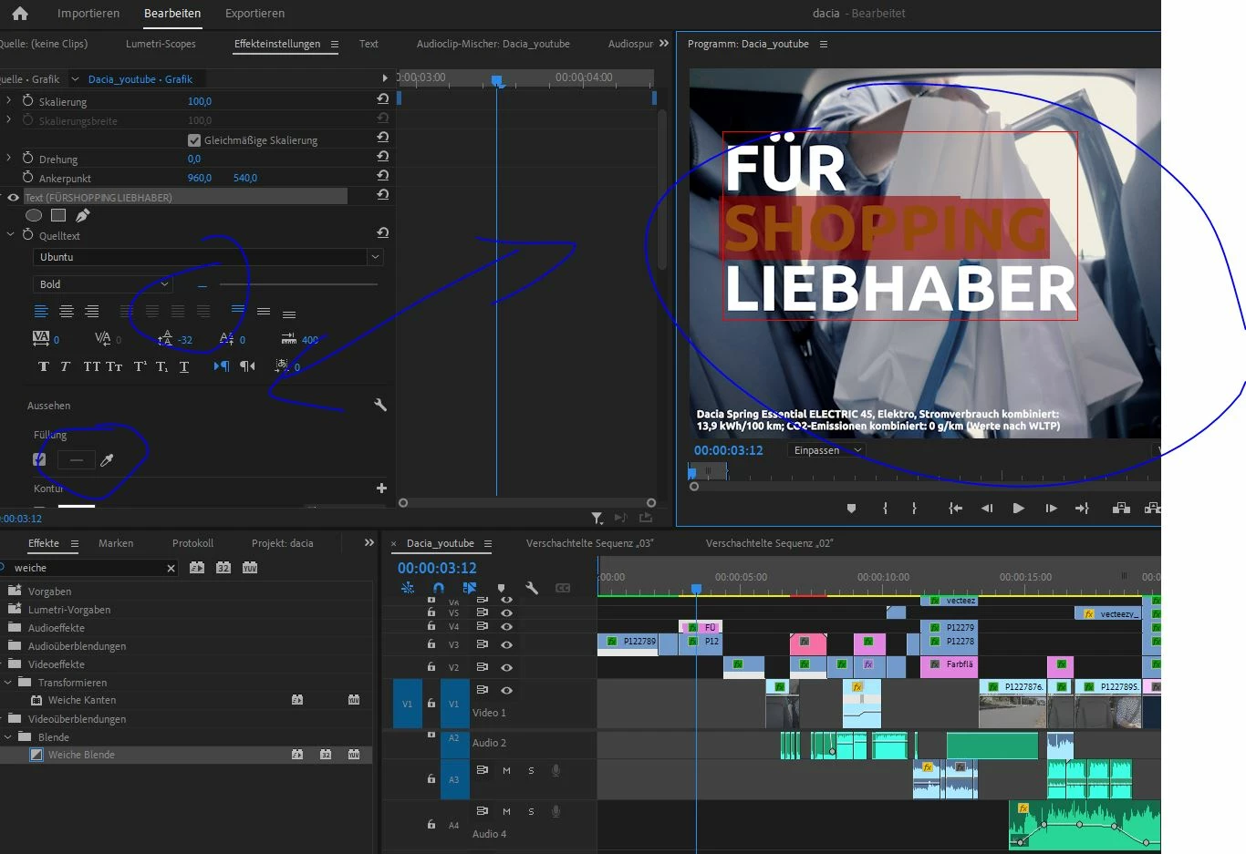Hide the text layer FÜRSHOPPINGLIEBHABER

(13, 197)
